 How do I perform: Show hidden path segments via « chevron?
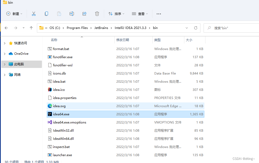tap(46, 28)
